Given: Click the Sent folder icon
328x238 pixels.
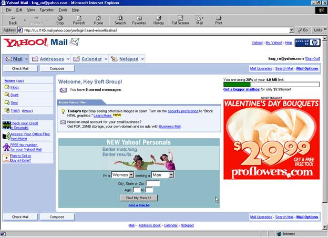Looking at the screenshot, I should click(7, 102).
